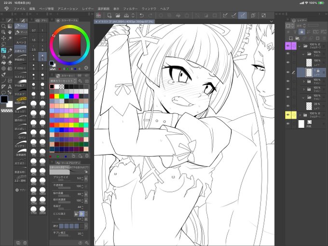Click the Redo arrow in command bar
The width and height of the screenshot is (328, 246).
tap(150, 15)
